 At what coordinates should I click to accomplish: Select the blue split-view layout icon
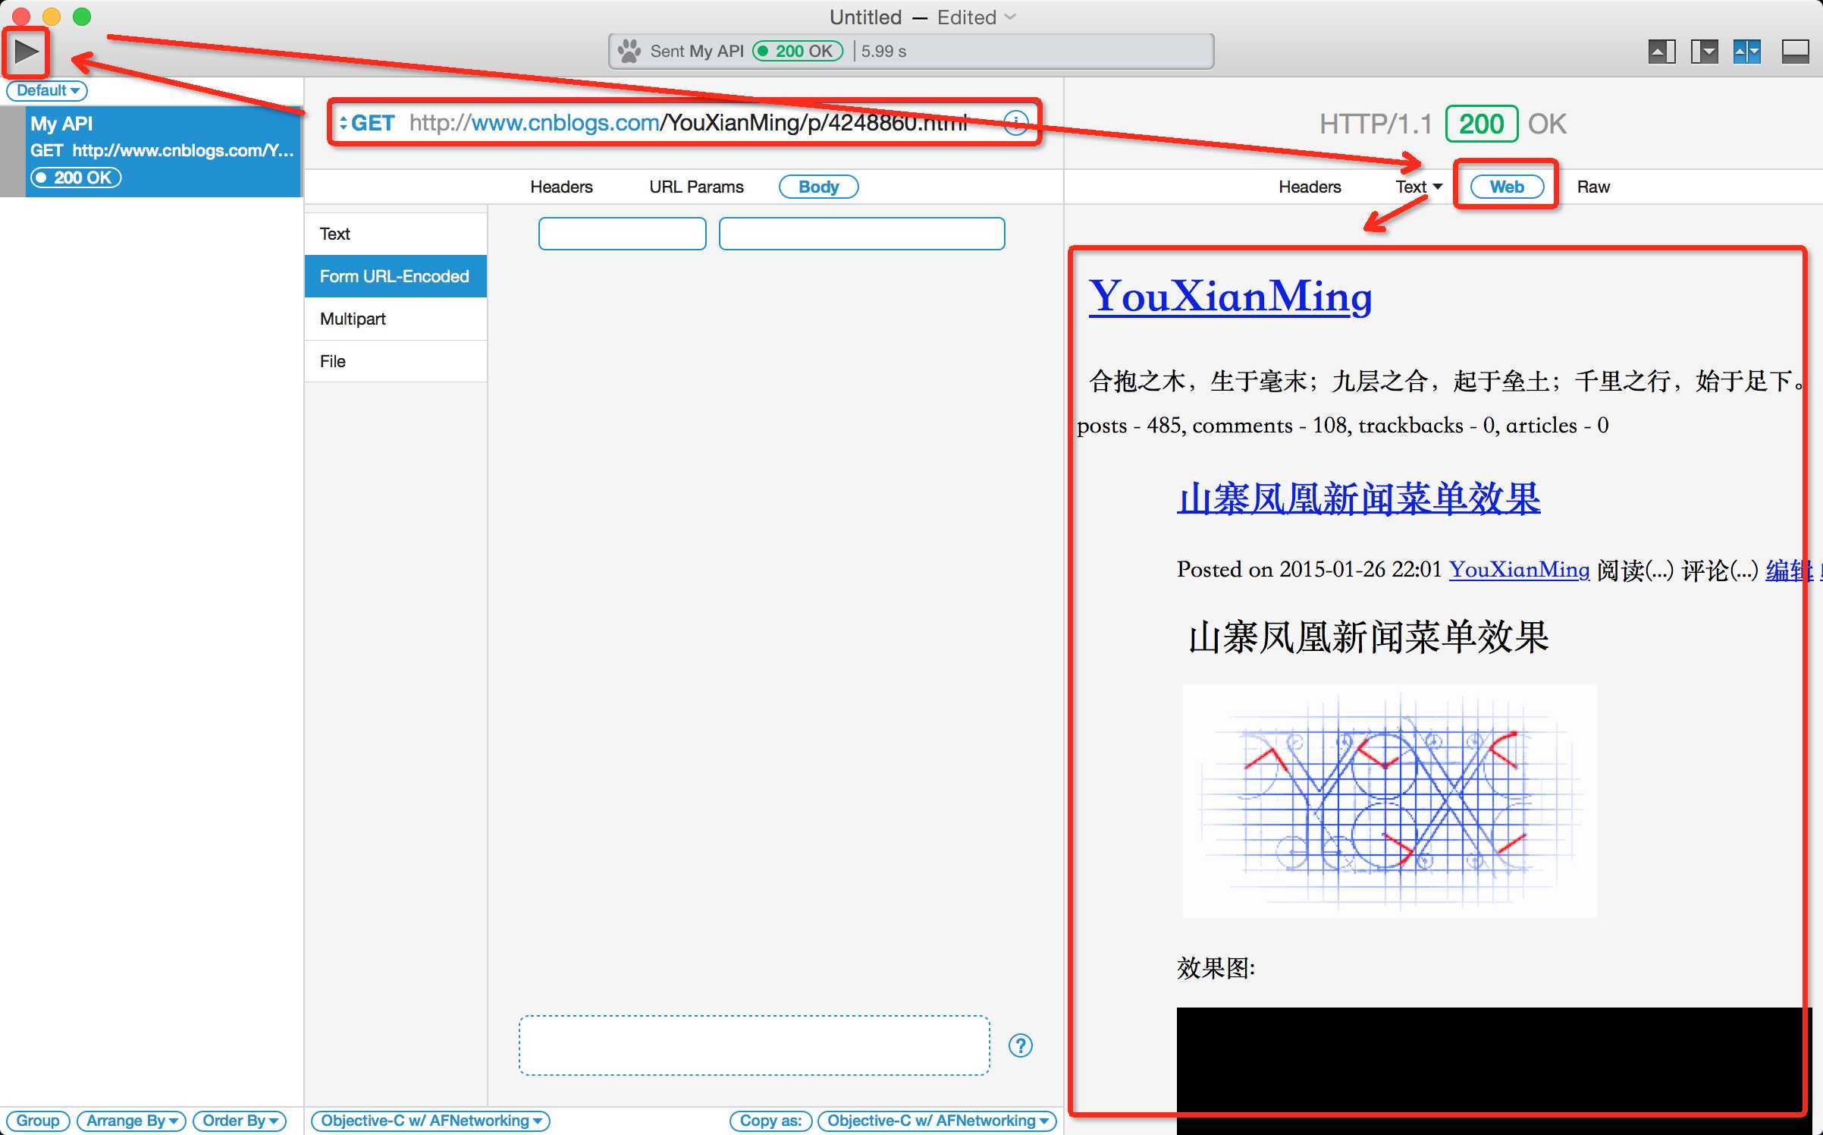pyautogui.click(x=1746, y=52)
